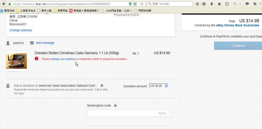
Task: Click the undo arrow toolbar icon
Action: click(x=235, y=4)
